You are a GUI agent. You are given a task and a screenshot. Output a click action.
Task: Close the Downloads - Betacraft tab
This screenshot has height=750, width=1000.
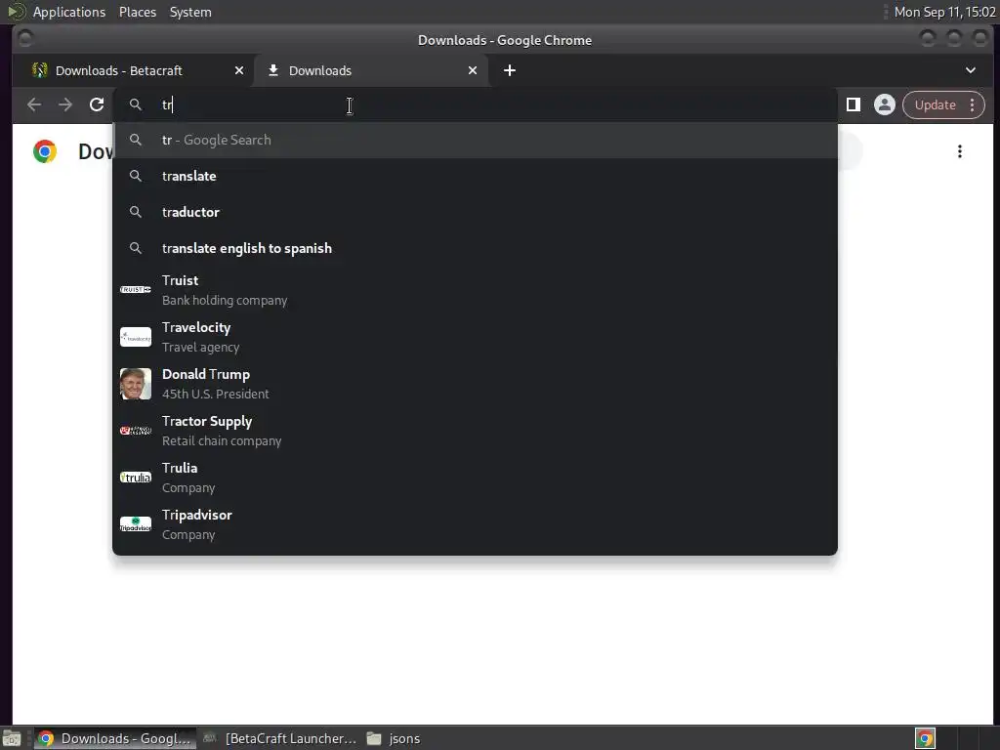point(239,70)
